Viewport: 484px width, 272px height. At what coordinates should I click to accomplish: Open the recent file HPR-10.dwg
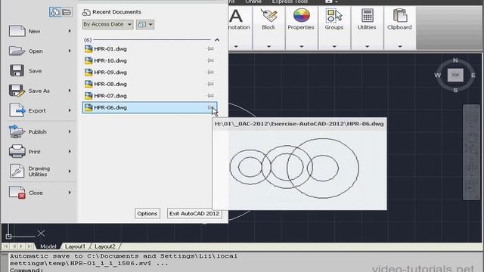tap(150, 60)
